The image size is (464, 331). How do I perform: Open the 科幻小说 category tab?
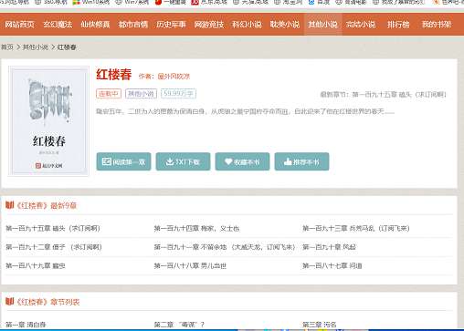coord(247,25)
